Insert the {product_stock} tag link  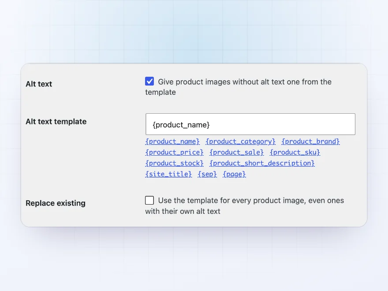pos(175,163)
